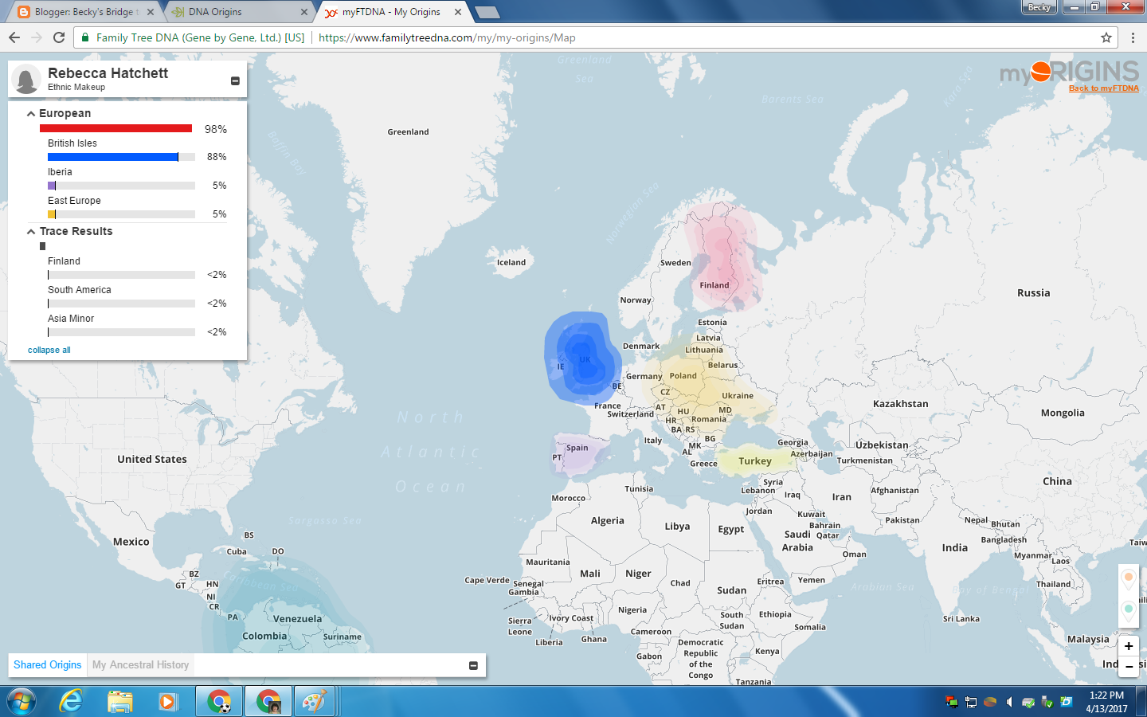1147x717 pixels.
Task: Click the printer status tray icon
Action: point(1028,702)
